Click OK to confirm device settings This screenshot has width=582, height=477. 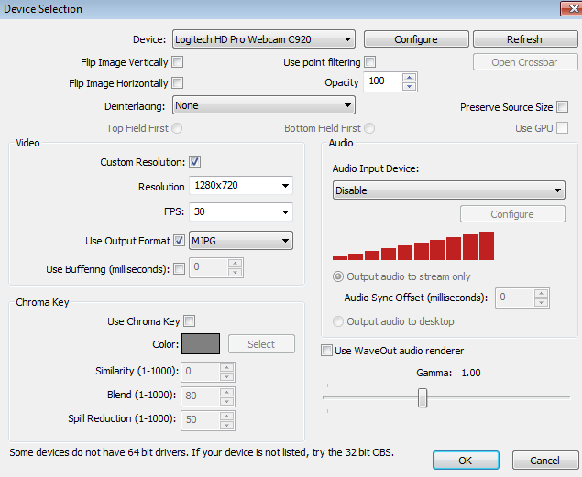point(466,461)
